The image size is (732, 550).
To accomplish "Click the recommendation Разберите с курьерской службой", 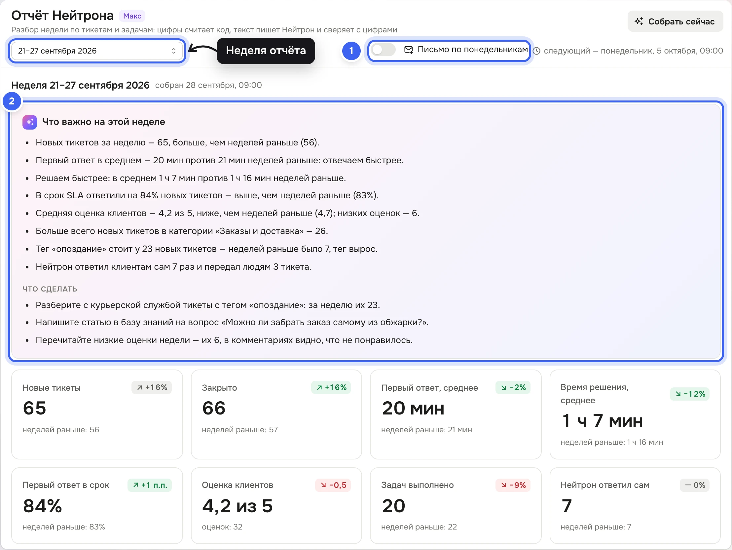I will pos(208,305).
